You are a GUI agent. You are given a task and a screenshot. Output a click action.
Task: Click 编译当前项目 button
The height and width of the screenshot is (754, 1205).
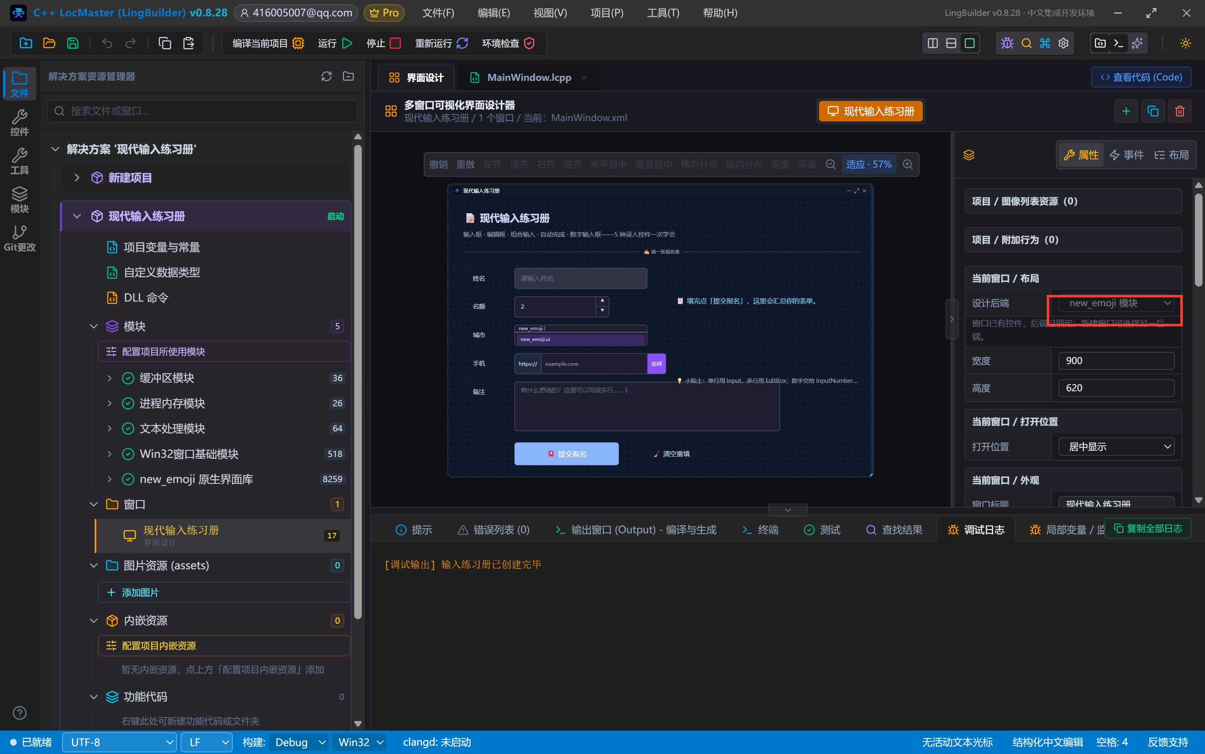(269, 44)
